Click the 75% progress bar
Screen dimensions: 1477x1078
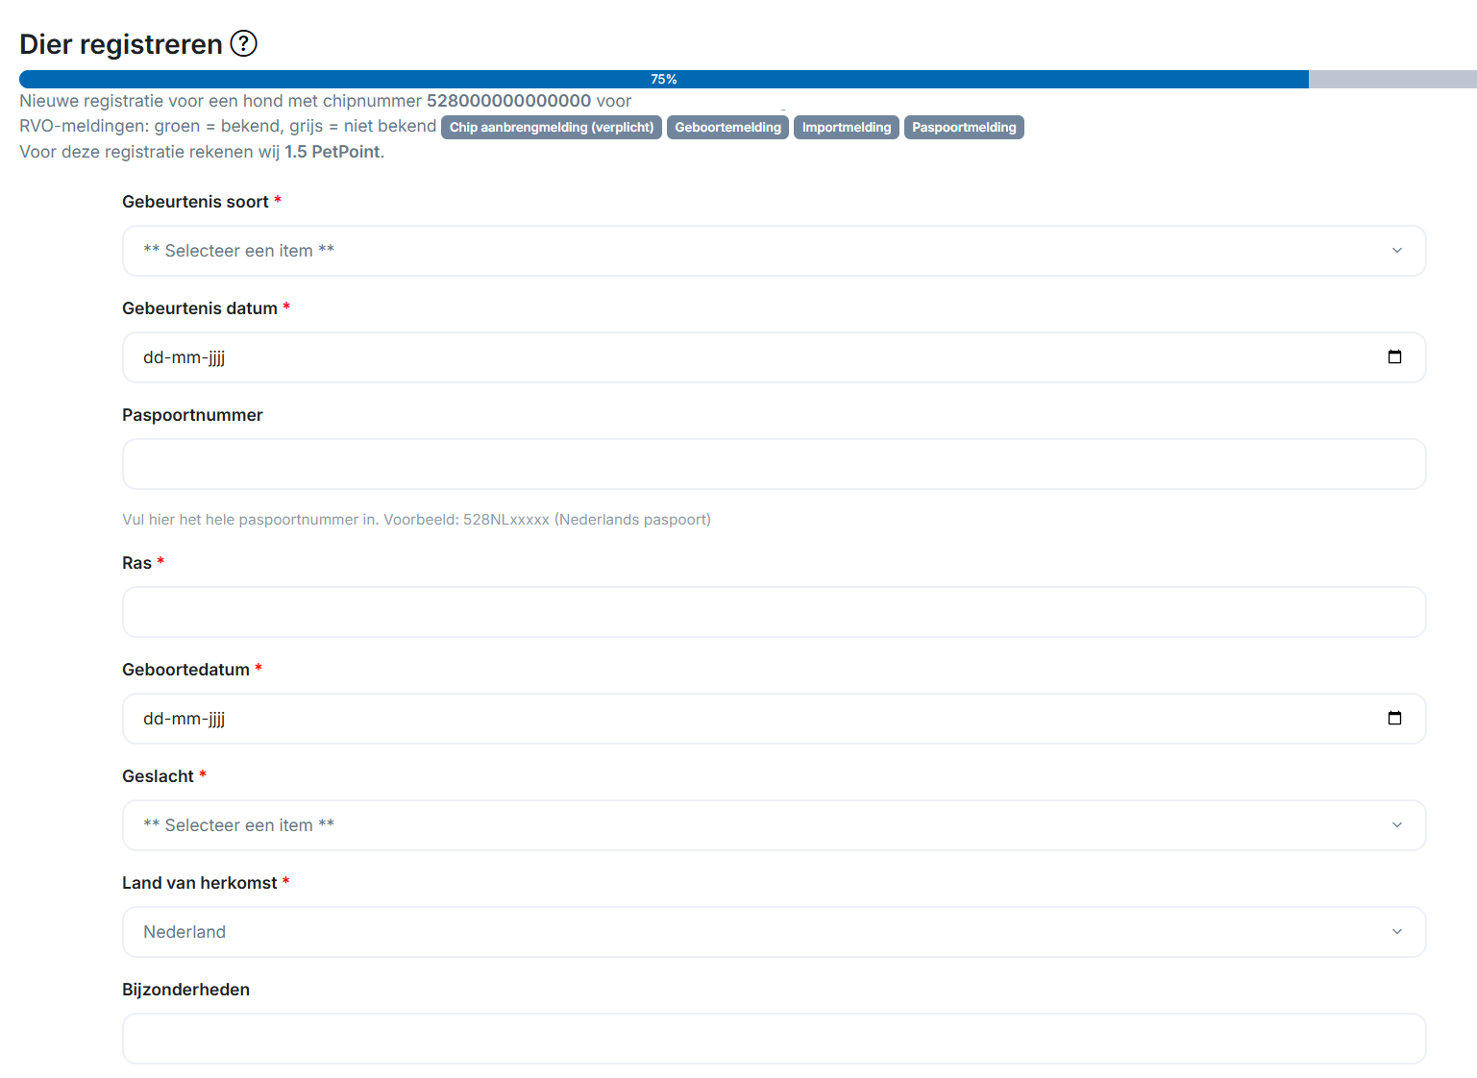coord(663,80)
